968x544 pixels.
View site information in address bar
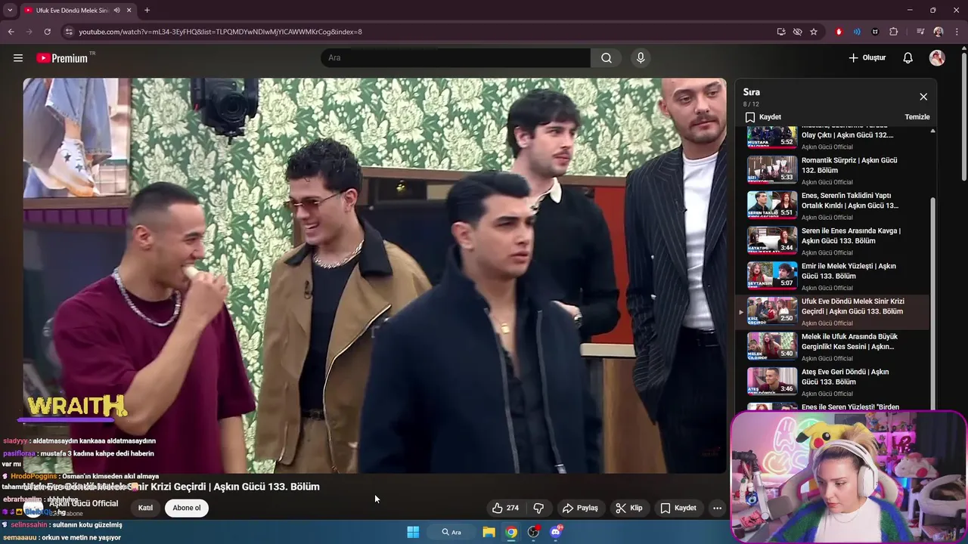[x=69, y=32]
